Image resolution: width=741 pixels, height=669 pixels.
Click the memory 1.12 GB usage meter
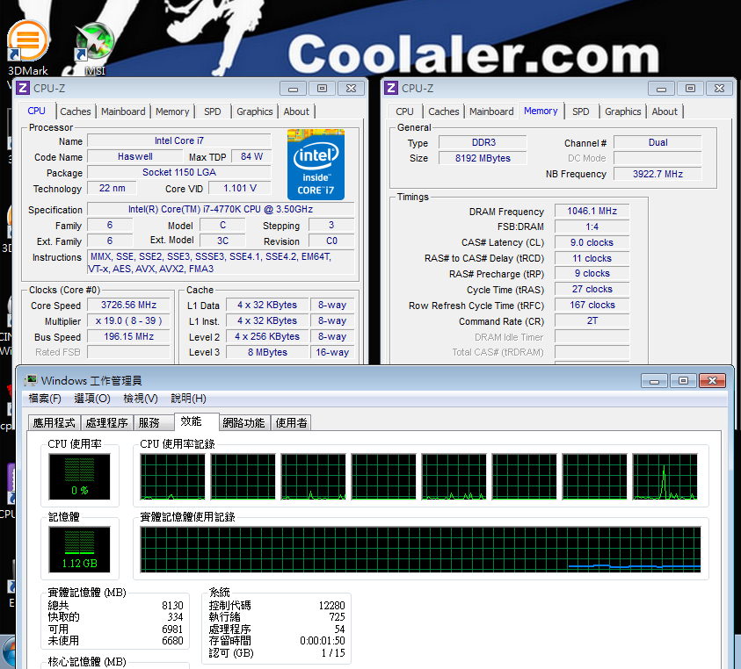tap(79, 550)
